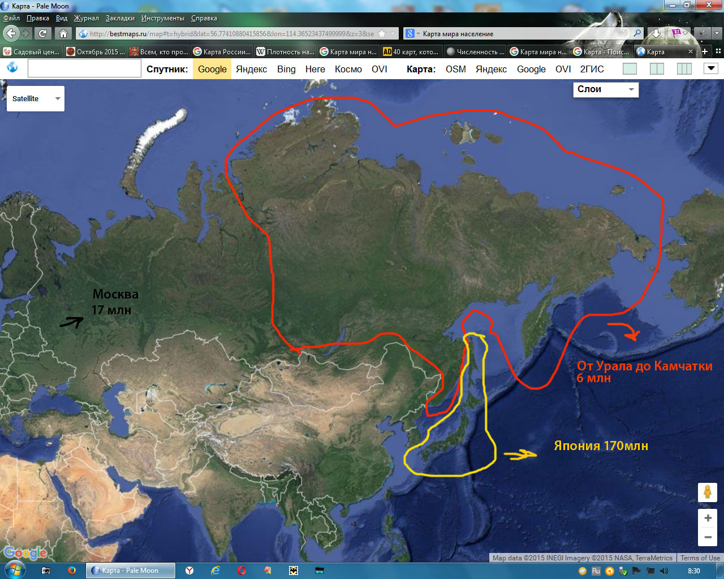Switch satellite source to Bing
724x579 pixels.
[x=286, y=69]
